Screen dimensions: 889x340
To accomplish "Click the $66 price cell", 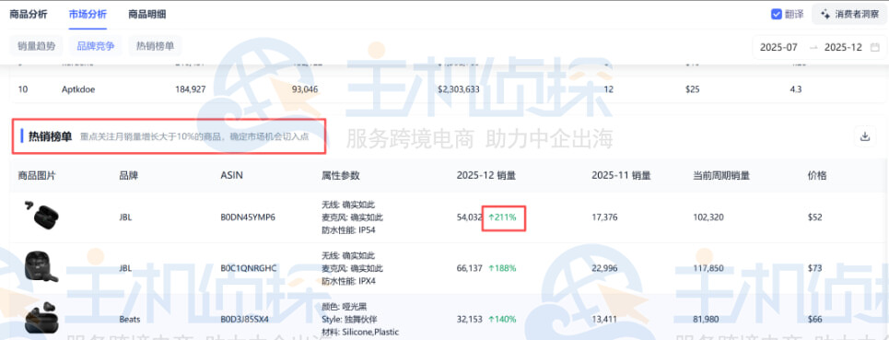I will tap(814, 319).
